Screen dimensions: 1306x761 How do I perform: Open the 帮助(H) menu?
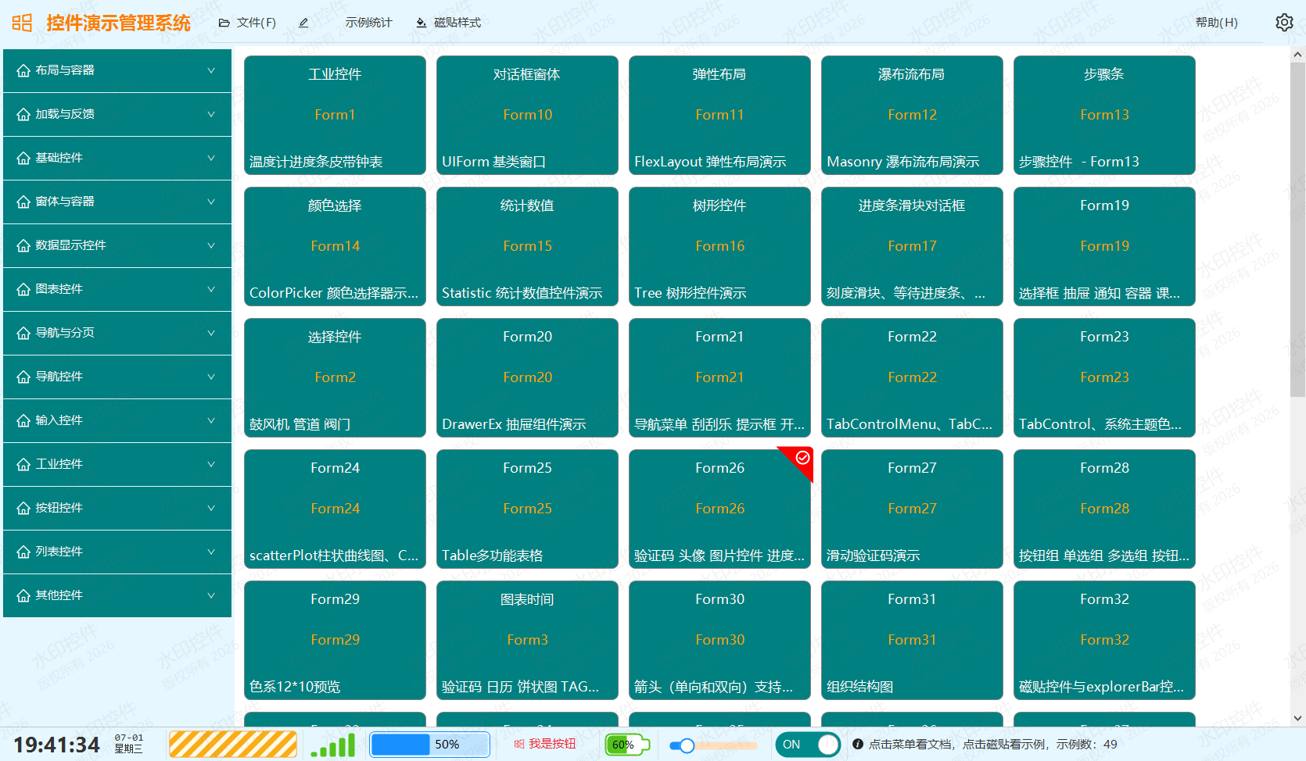tap(1216, 23)
